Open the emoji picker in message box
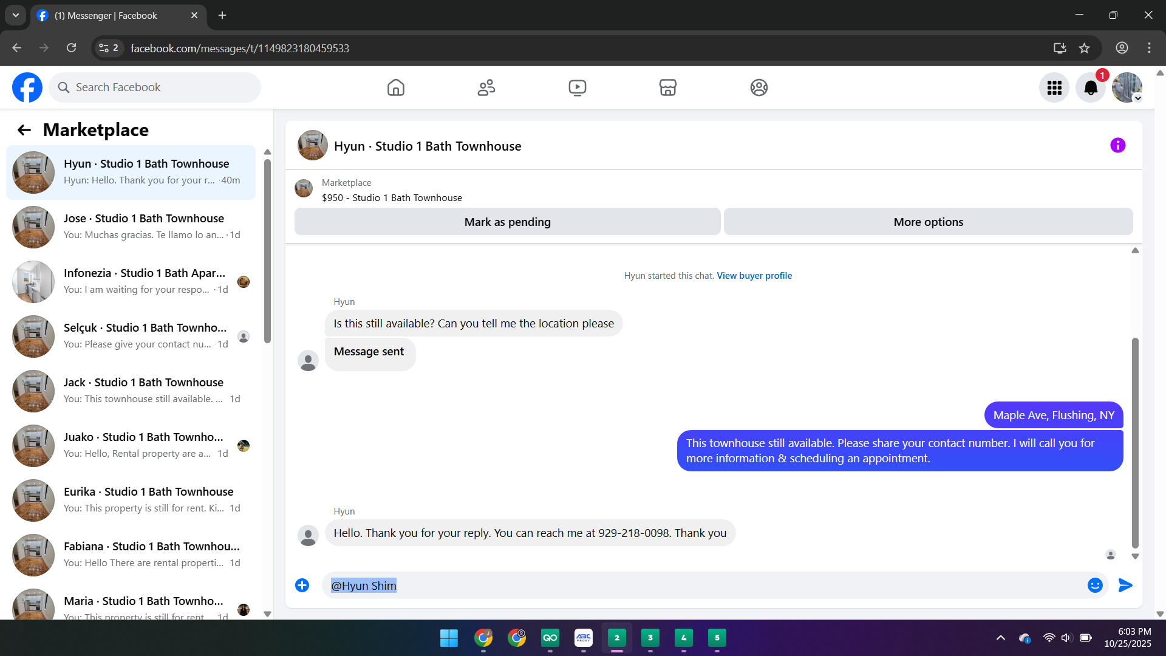Image resolution: width=1166 pixels, height=656 pixels. [1094, 585]
